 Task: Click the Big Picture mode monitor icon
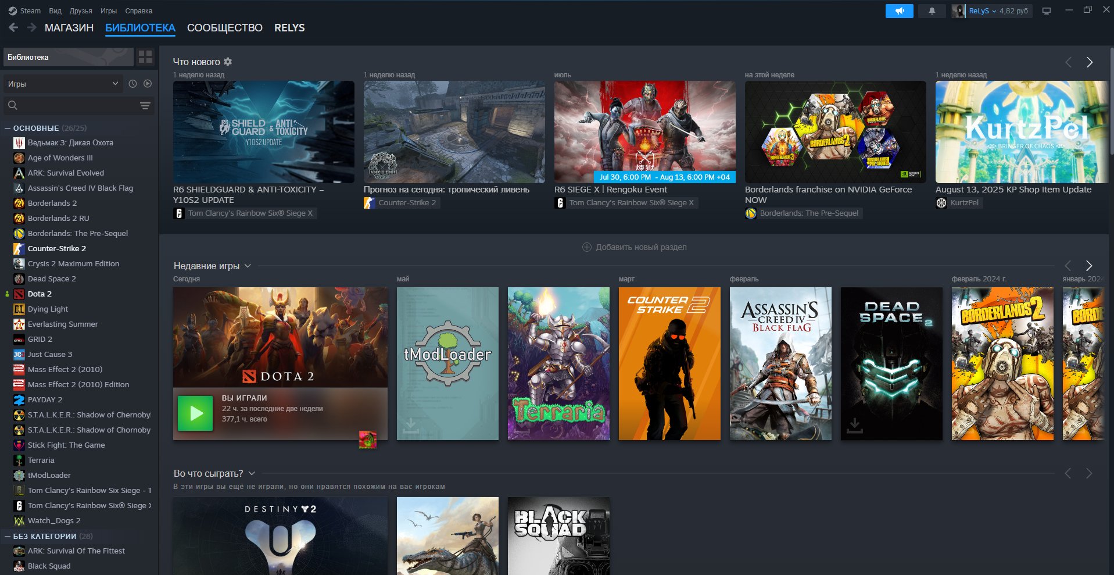tap(1047, 11)
